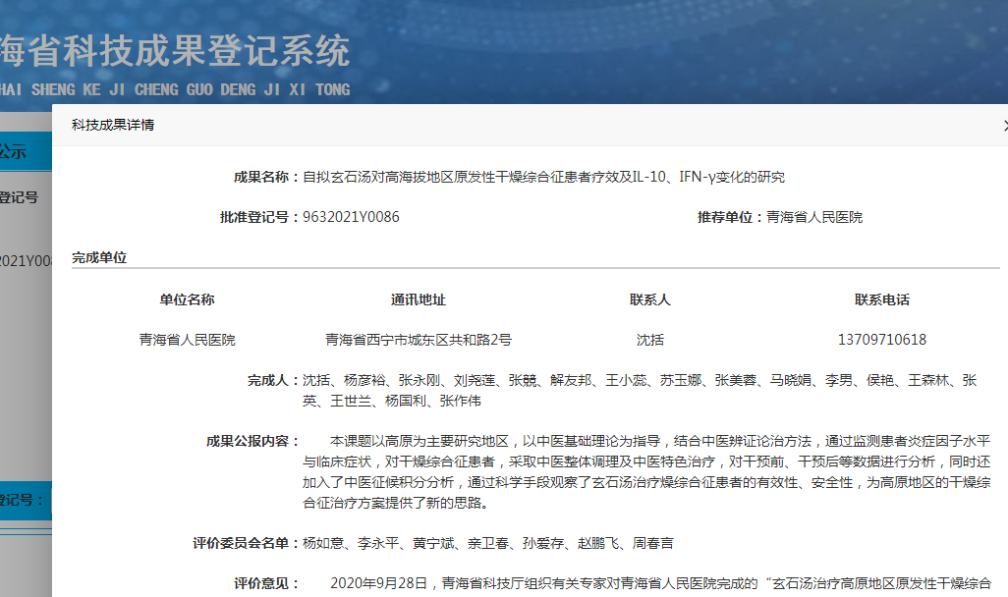
Task: Click the 科技成果详情 dialog title
Action: click(x=113, y=125)
